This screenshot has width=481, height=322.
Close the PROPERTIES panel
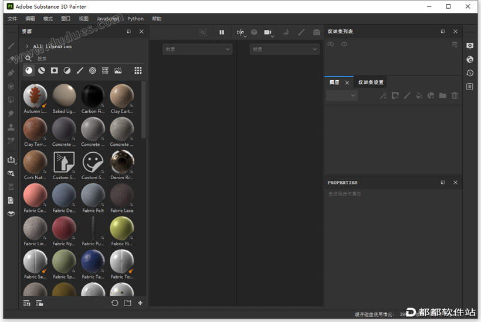[x=455, y=183]
